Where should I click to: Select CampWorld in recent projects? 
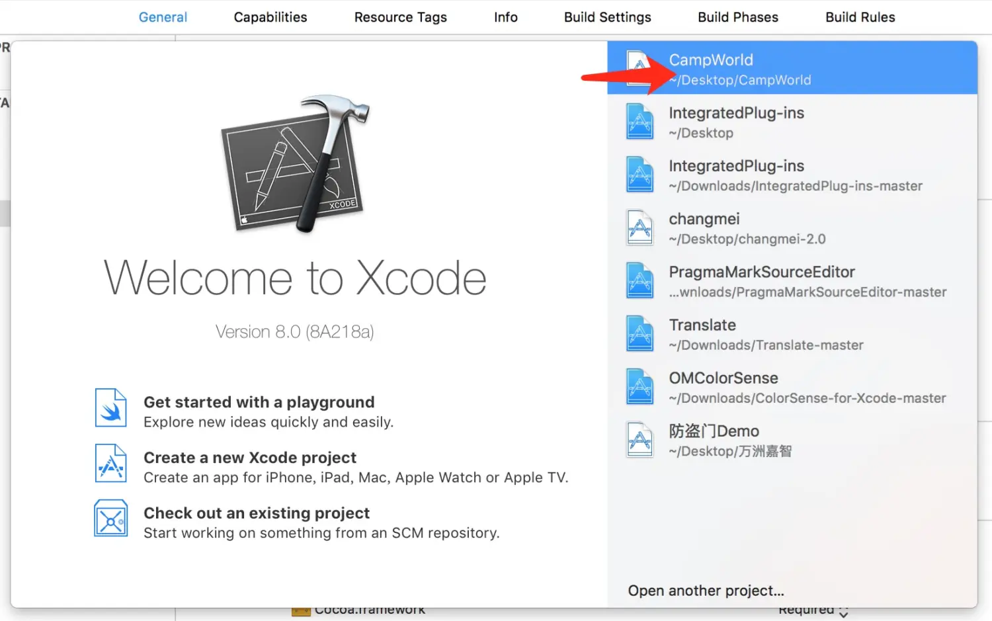(792, 68)
